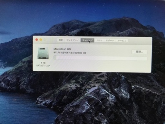Switch to the サポート tab
Image resolution: width=165 pixels, height=124 pixels.
pos(110,41)
